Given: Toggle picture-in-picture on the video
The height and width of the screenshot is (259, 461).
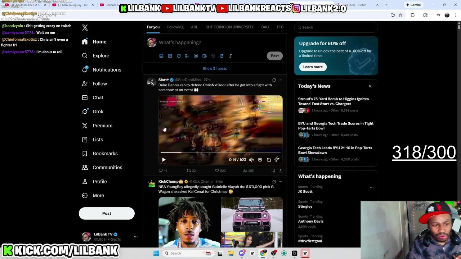Looking at the screenshot, I should click(269, 160).
